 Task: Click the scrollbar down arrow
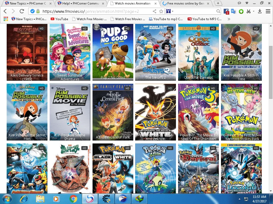click(271, 191)
